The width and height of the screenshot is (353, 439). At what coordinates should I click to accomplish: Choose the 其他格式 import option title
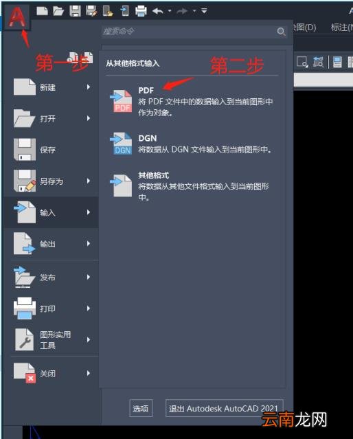tap(153, 176)
